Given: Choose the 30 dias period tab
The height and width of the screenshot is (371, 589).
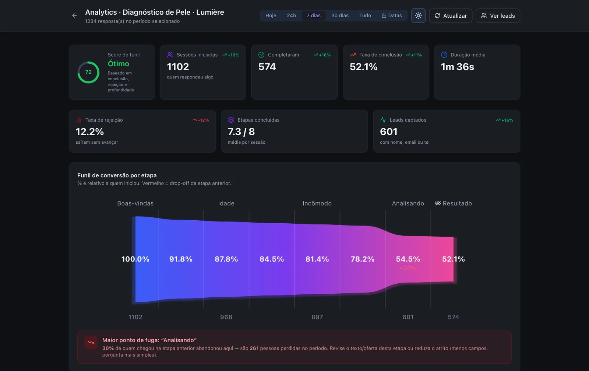Looking at the screenshot, I should (340, 15).
